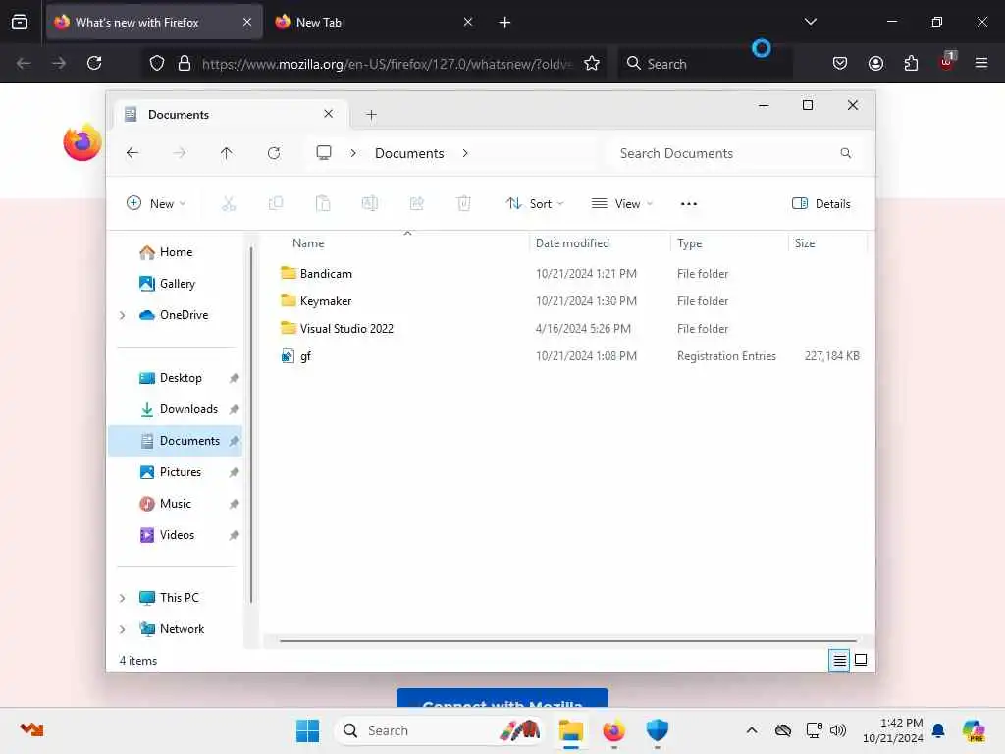Open the See more (three dots) menu
Image resolution: width=1005 pixels, height=754 pixels.
(688, 204)
